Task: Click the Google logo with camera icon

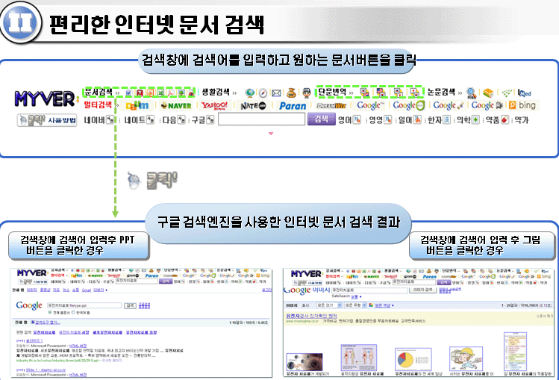Action: [487, 105]
